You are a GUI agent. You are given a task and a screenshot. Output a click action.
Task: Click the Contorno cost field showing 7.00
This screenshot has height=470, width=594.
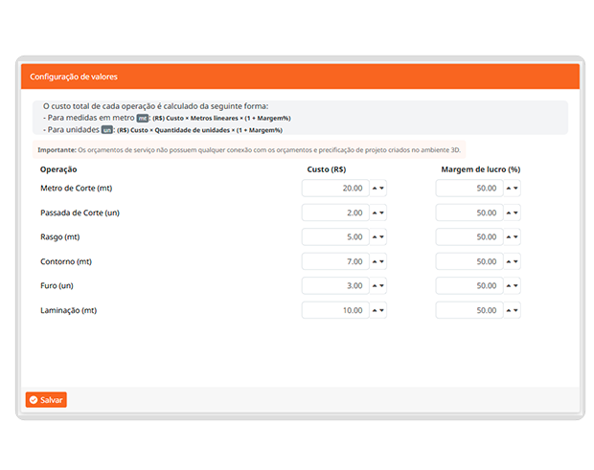333,261
